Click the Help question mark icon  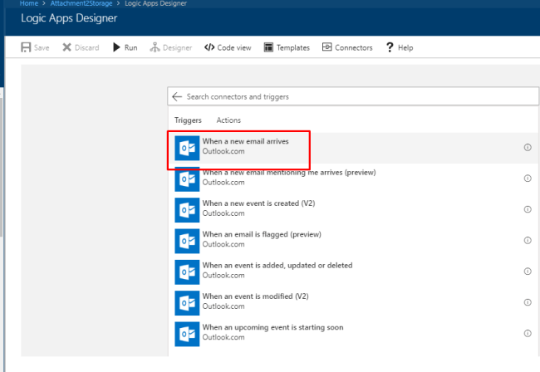point(390,47)
